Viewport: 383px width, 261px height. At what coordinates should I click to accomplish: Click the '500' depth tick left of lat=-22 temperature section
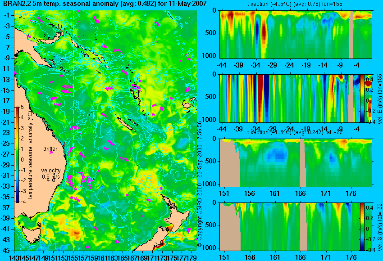pyautogui.click(x=210, y=161)
